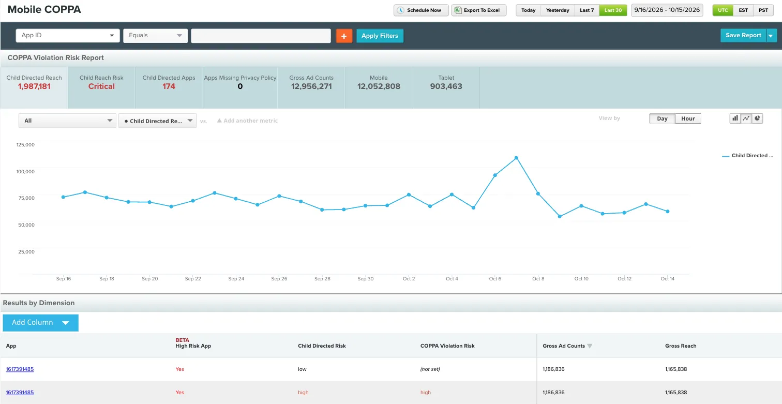Choose the Last 7 days range
The height and width of the screenshot is (404, 782).
(587, 10)
